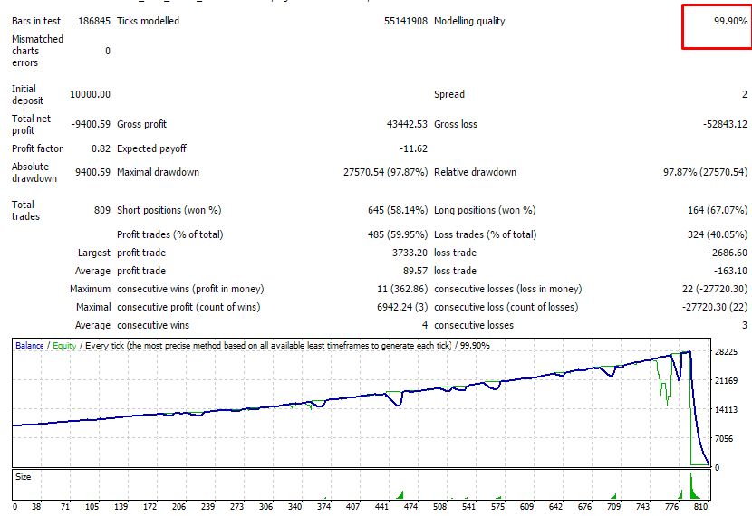The width and height of the screenshot is (752, 516).
Task: Click the 28225 mark on chart's vertical axis
Action: (x=728, y=352)
